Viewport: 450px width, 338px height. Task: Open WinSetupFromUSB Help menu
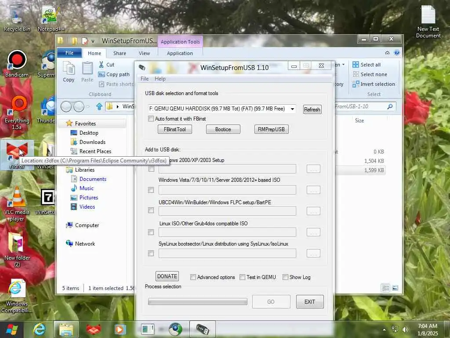pos(160,79)
